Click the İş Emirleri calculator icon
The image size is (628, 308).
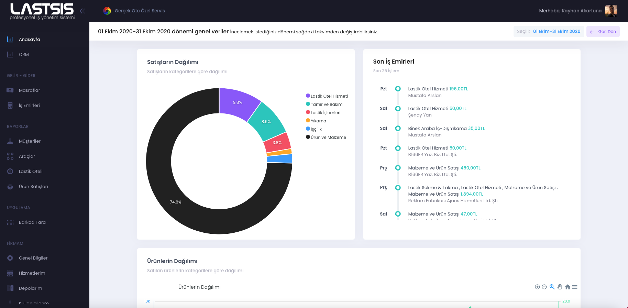point(10,105)
